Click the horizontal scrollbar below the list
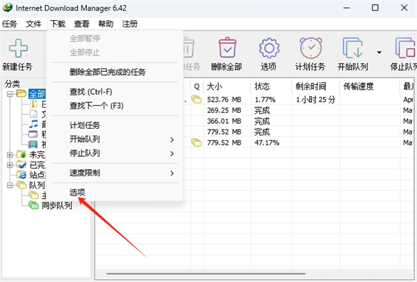The height and width of the screenshot is (282, 417). (206, 274)
